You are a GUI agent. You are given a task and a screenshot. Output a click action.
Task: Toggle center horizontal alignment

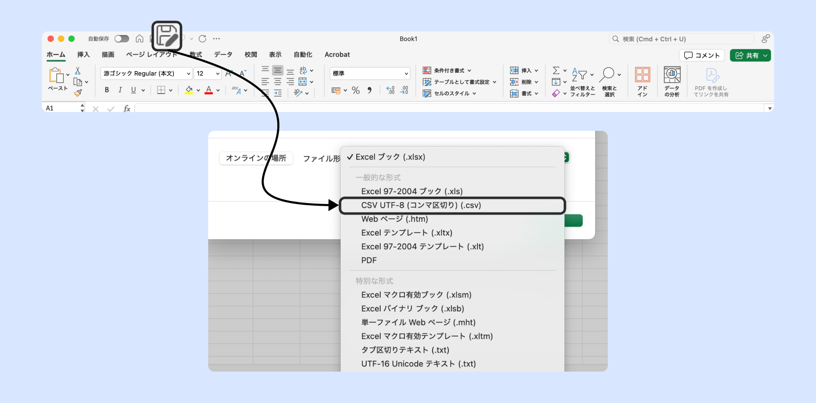[x=278, y=82]
